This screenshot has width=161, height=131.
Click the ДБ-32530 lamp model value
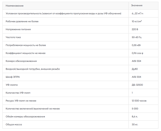click(137, 85)
